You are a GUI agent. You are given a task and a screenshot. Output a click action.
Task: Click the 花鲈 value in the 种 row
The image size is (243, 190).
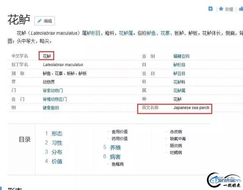tap(177, 99)
